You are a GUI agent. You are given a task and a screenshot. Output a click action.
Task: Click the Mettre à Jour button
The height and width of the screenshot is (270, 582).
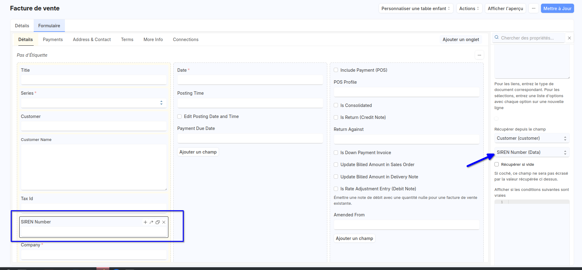tap(557, 9)
